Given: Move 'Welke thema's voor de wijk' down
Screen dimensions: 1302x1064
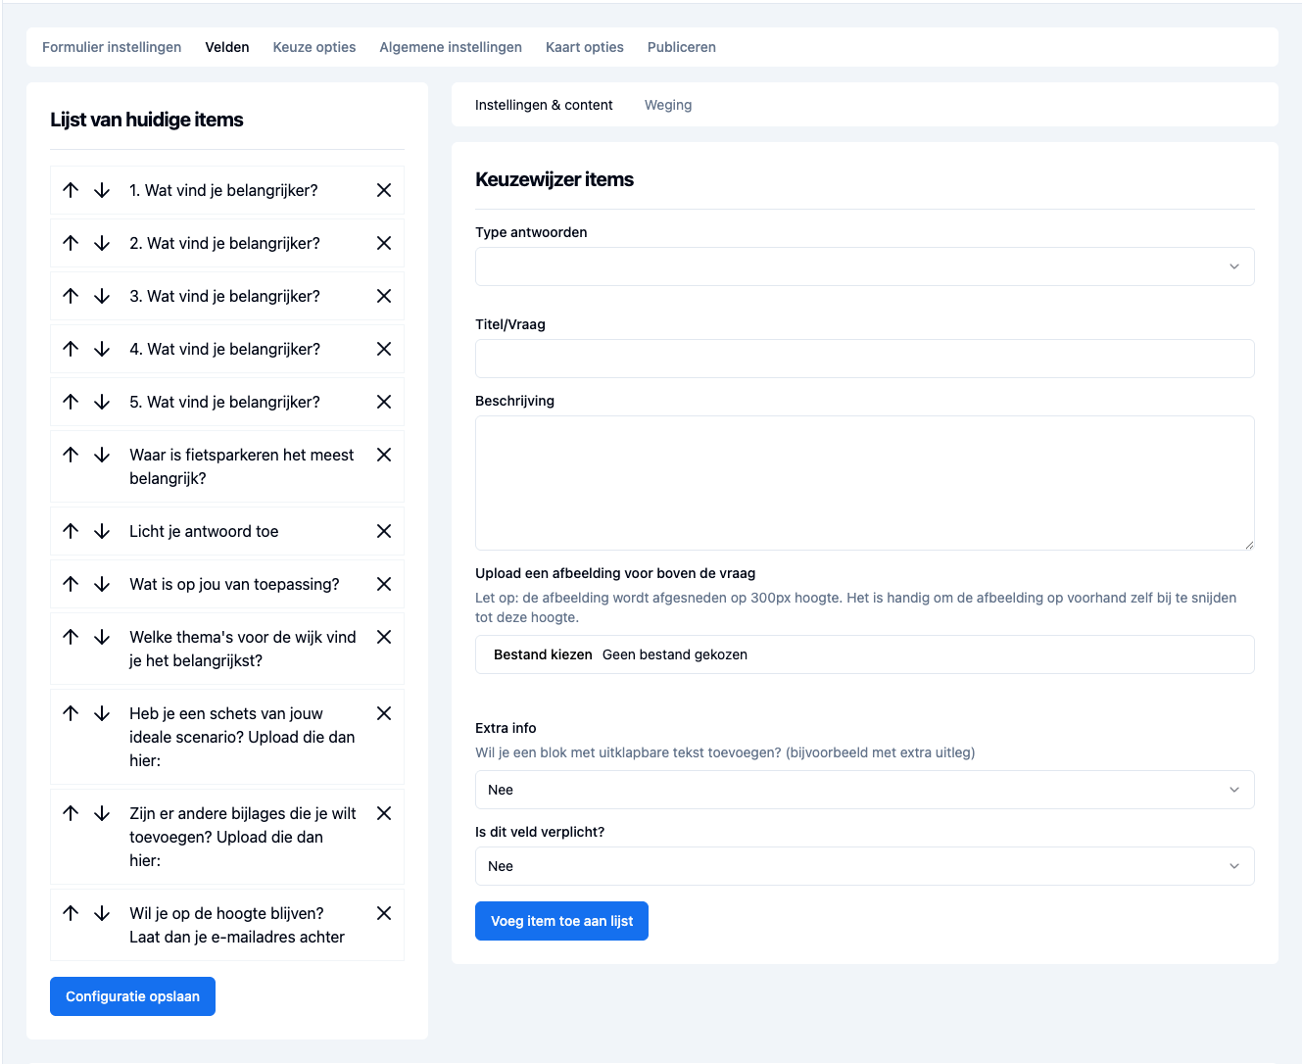Looking at the screenshot, I should 102,637.
